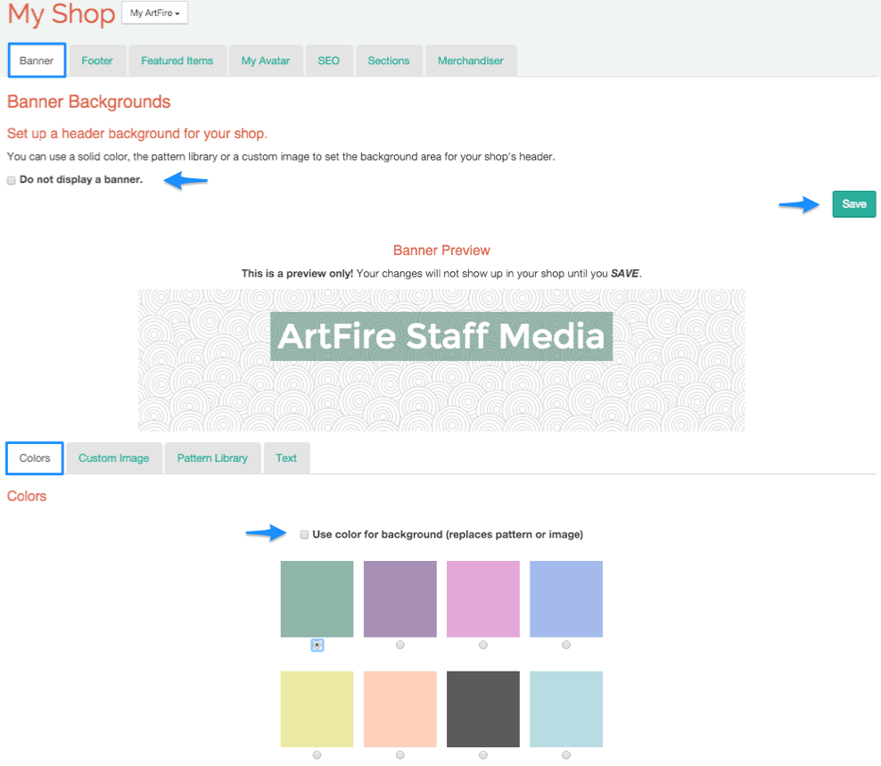881x766 pixels.
Task: Open the Featured Items tab
Action: (x=177, y=61)
